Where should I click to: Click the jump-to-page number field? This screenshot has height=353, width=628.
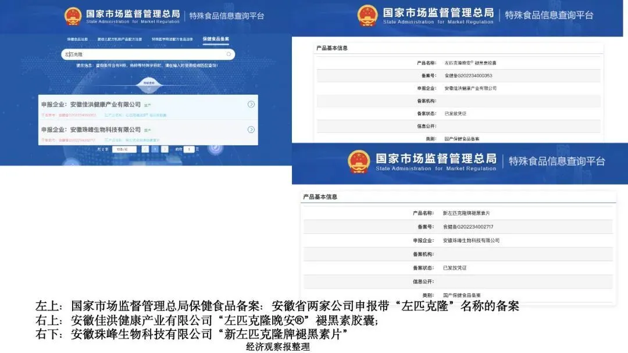pyautogui.click(x=188, y=149)
